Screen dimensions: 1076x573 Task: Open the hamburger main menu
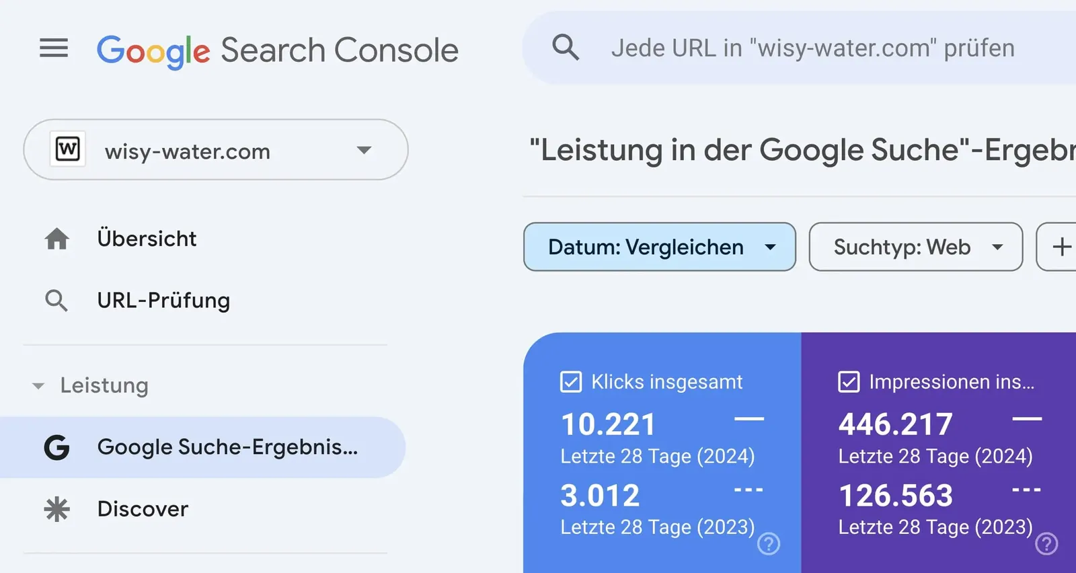[x=54, y=48]
